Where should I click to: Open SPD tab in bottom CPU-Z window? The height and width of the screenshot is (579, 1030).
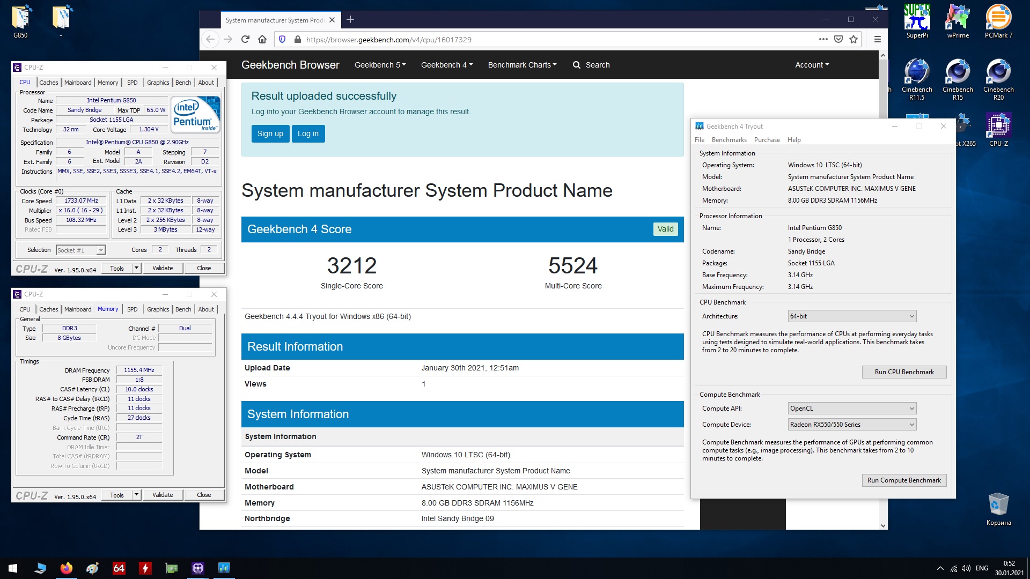132,309
